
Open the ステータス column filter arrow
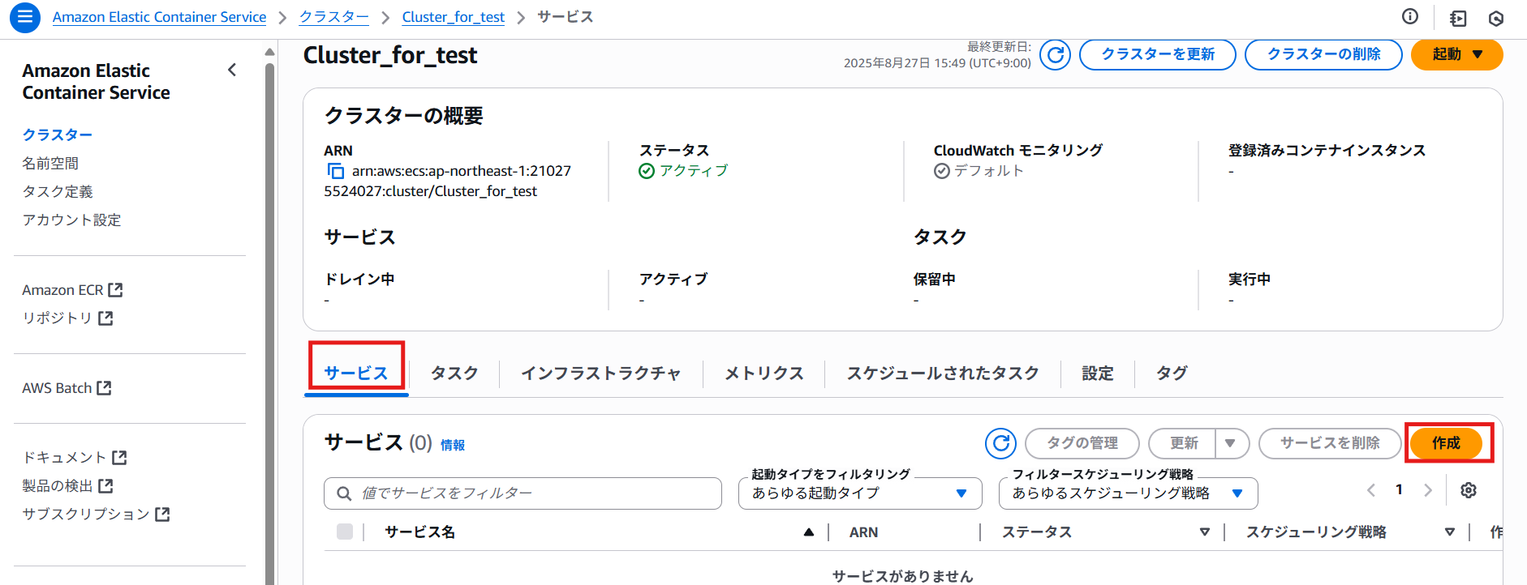tap(1205, 532)
